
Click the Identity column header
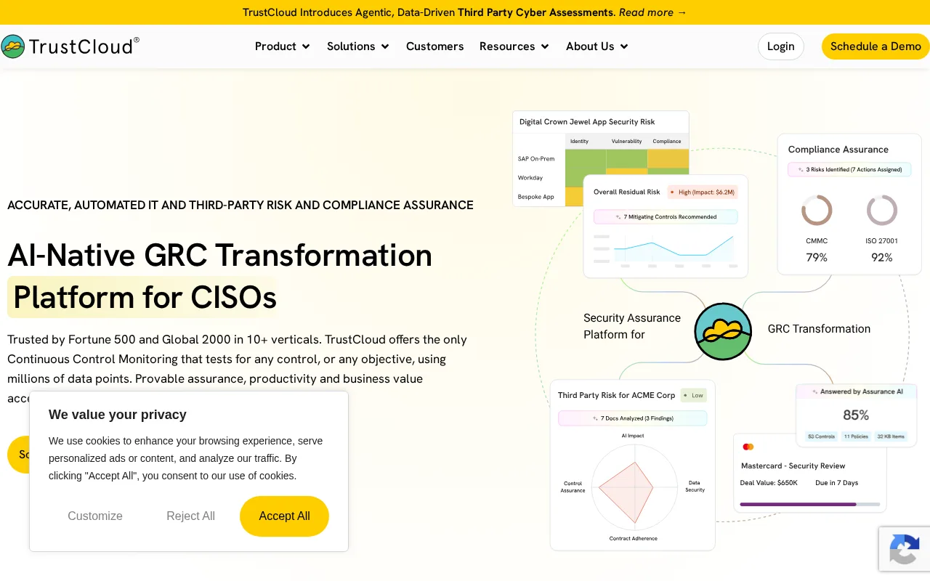pyautogui.click(x=579, y=141)
